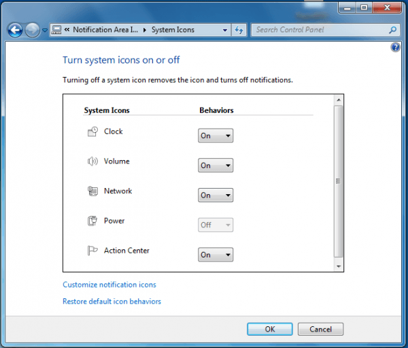Screen dimensions: 408x348
Task: Click the Network system icon
Action: [x=92, y=191]
